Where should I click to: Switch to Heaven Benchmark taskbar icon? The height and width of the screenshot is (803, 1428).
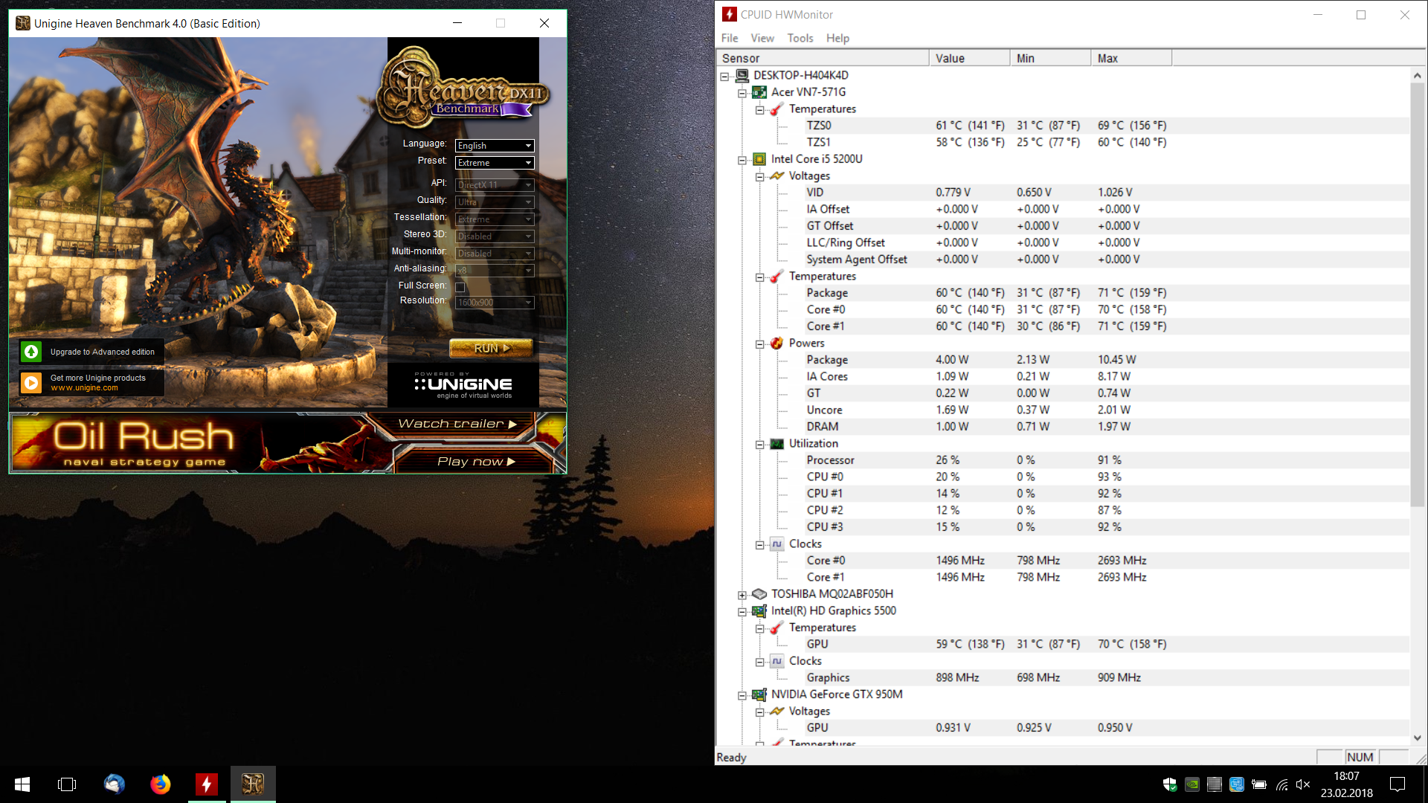point(253,784)
